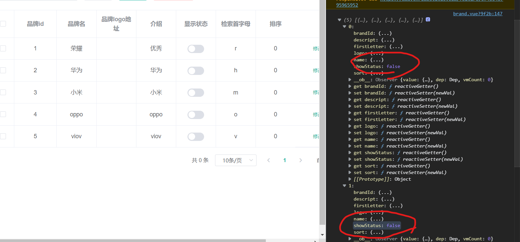Expand the get logo reactiveGetter entry
The width and height of the screenshot is (520, 242).
click(x=350, y=126)
